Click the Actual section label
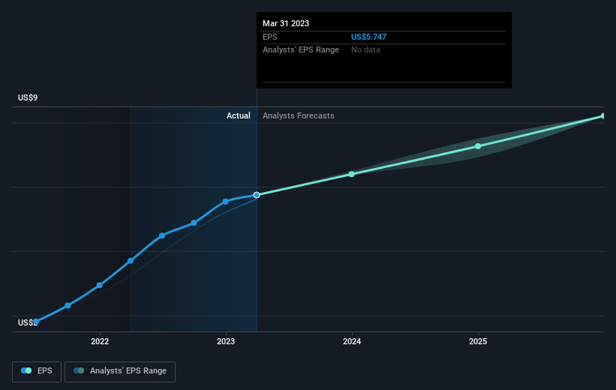616x390 pixels. pos(238,115)
